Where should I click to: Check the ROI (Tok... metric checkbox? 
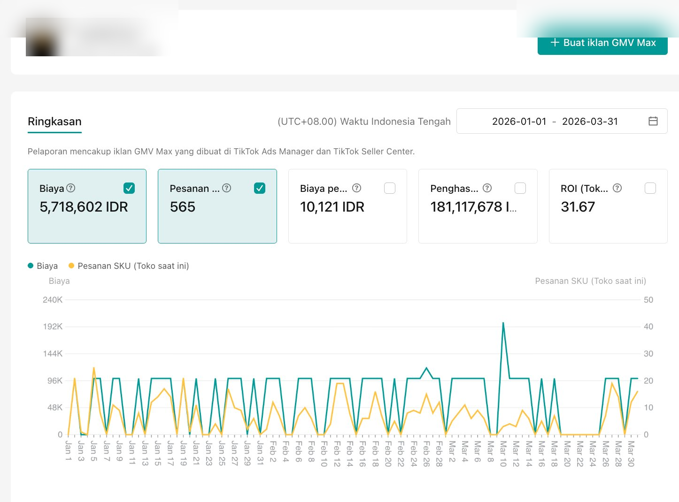tap(650, 188)
